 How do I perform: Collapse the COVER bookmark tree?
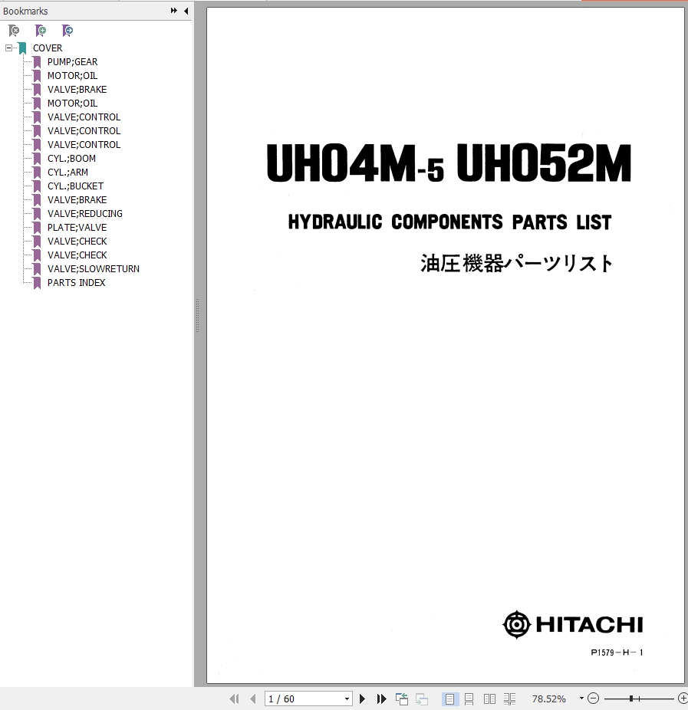tap(8, 48)
